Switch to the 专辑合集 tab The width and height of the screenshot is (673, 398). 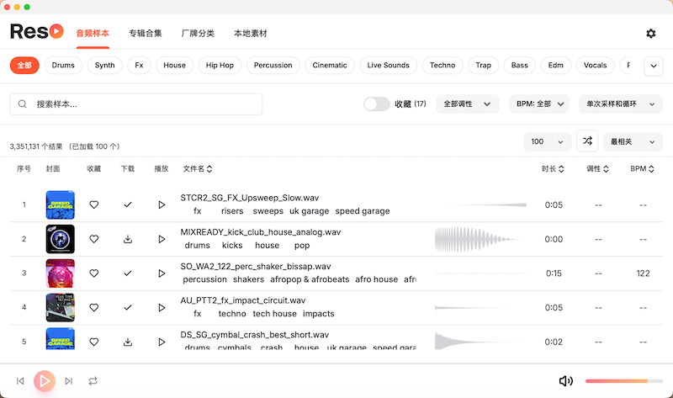[x=146, y=34]
